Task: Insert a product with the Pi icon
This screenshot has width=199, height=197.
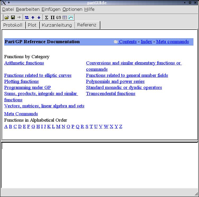Action: [53, 18]
